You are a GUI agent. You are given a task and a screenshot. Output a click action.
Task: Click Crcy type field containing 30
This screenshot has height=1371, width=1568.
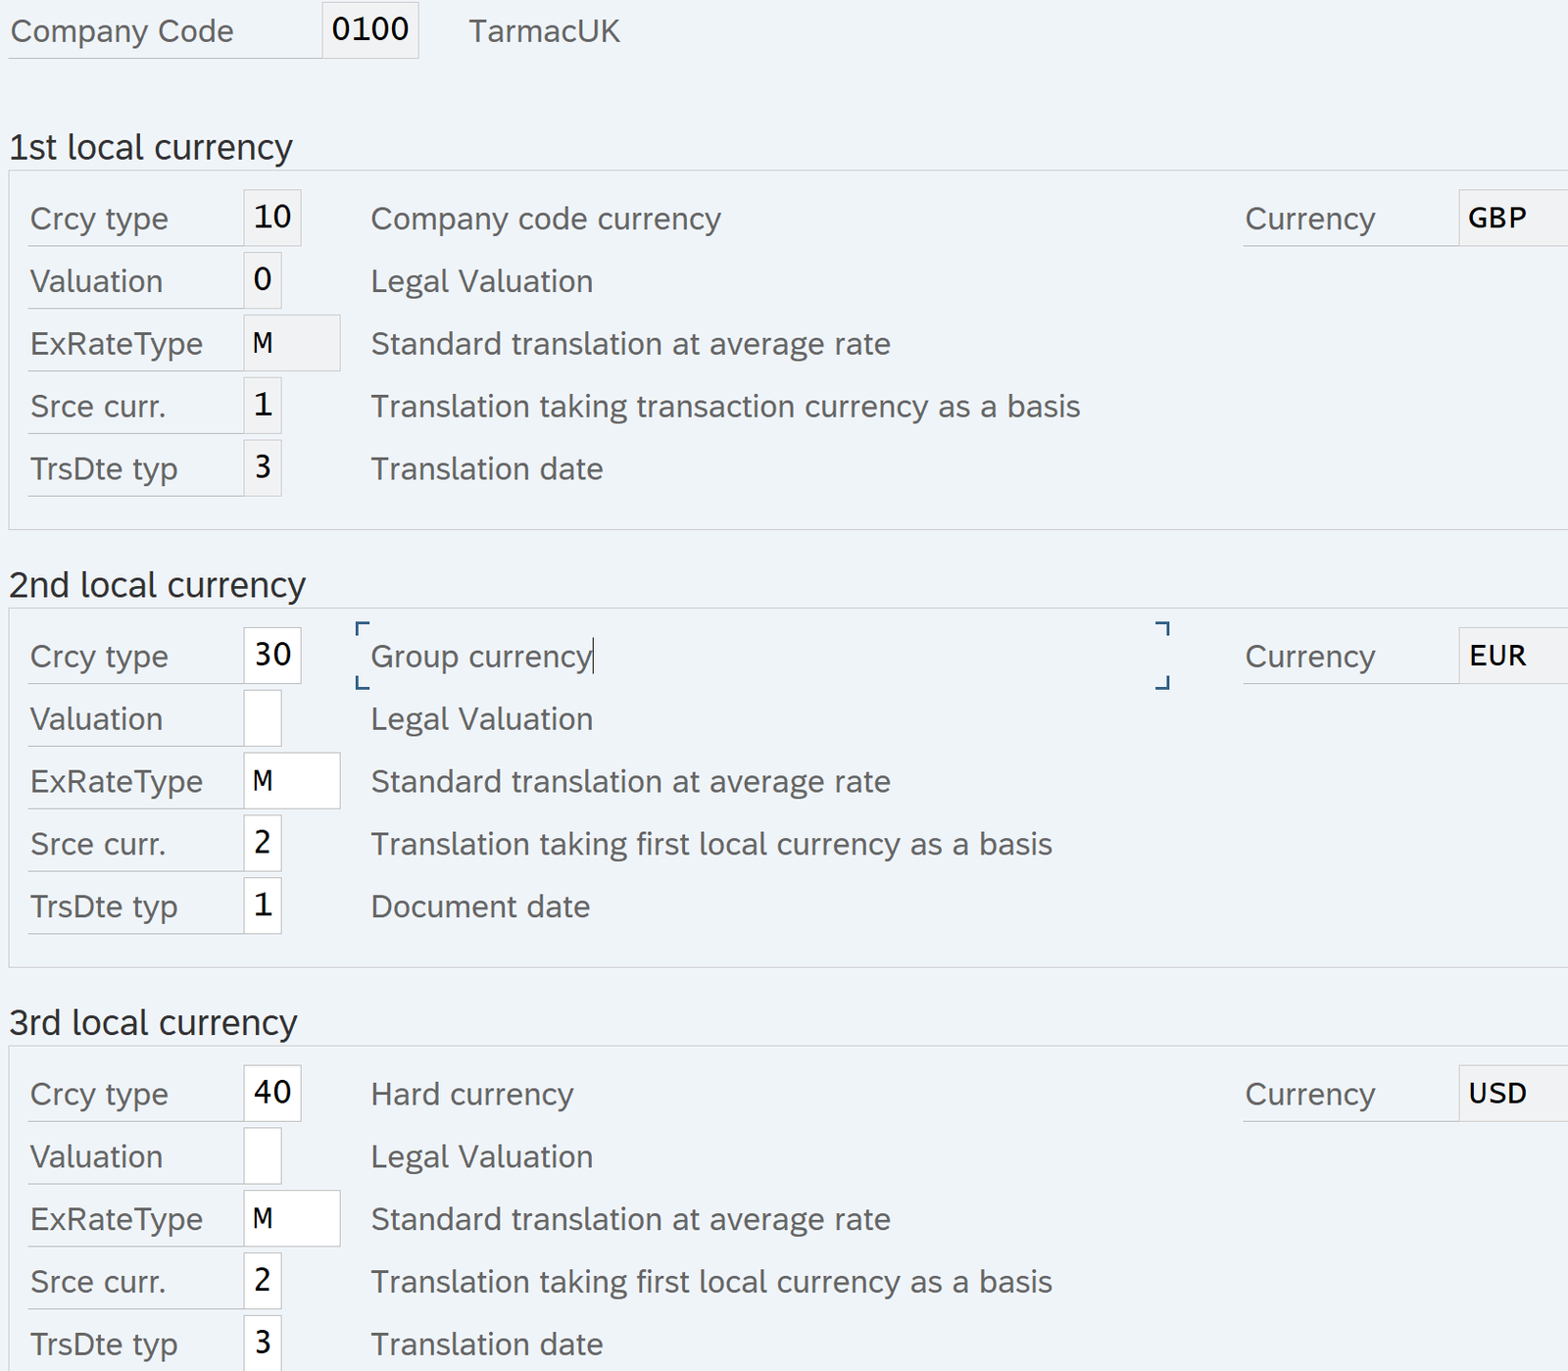pyautogui.click(x=271, y=656)
